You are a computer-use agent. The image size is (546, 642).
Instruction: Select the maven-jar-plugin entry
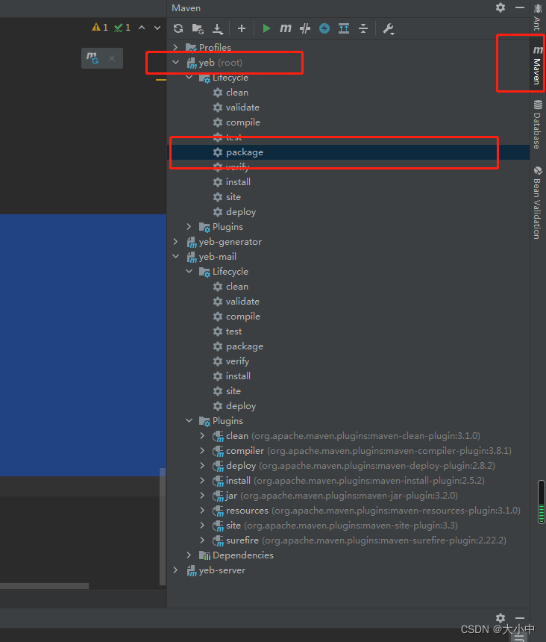(x=336, y=496)
